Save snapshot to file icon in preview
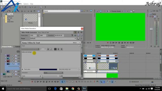The image size is (162, 91). (134, 11)
